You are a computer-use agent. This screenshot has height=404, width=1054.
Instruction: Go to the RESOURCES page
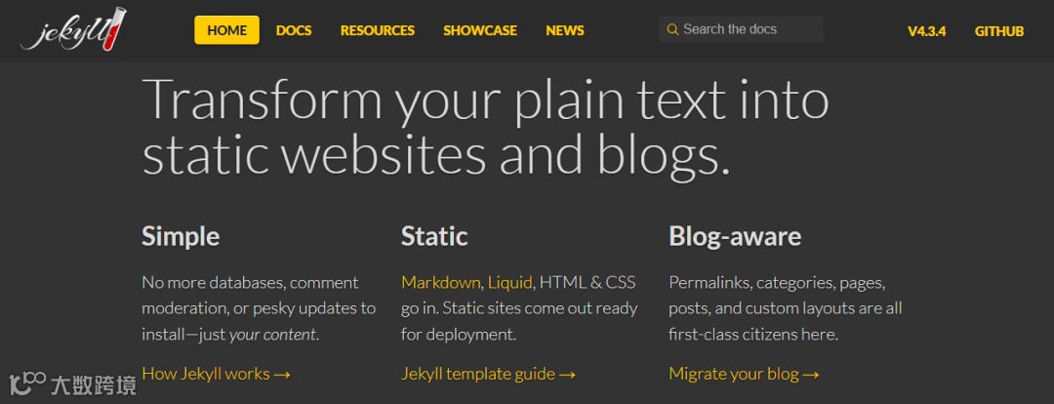pos(377,30)
